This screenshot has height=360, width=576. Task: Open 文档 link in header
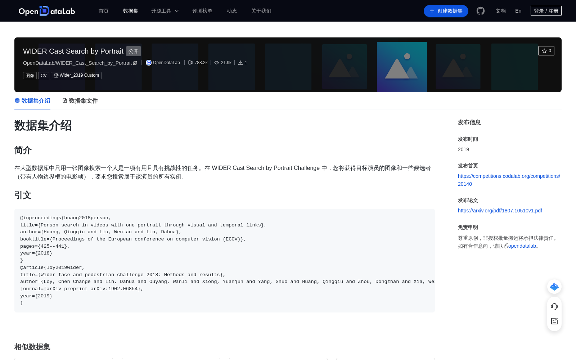coord(501,11)
